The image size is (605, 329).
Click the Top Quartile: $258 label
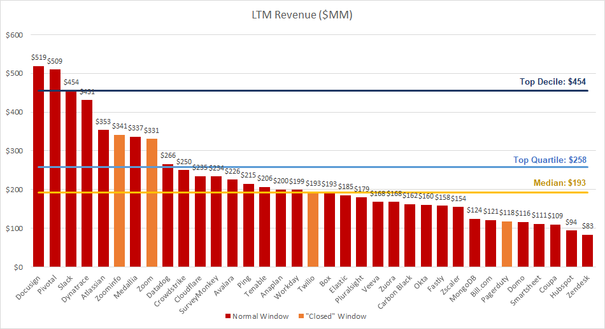tap(550, 160)
